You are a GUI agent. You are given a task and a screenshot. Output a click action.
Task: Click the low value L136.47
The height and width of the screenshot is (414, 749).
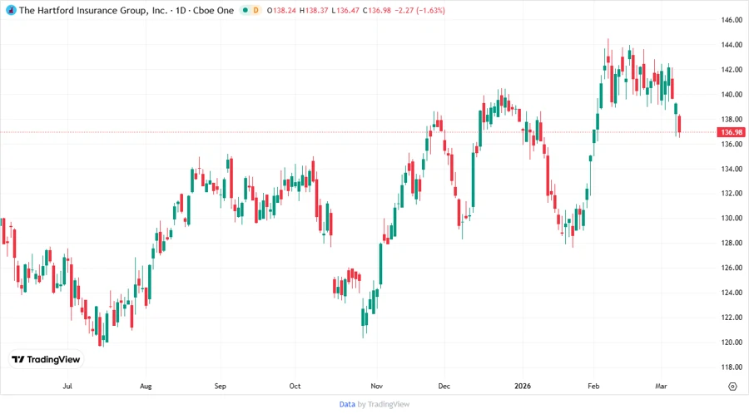345,11
